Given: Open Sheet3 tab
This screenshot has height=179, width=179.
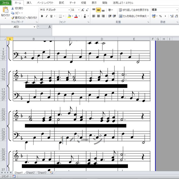Looking at the screenshot, I should [42, 173].
